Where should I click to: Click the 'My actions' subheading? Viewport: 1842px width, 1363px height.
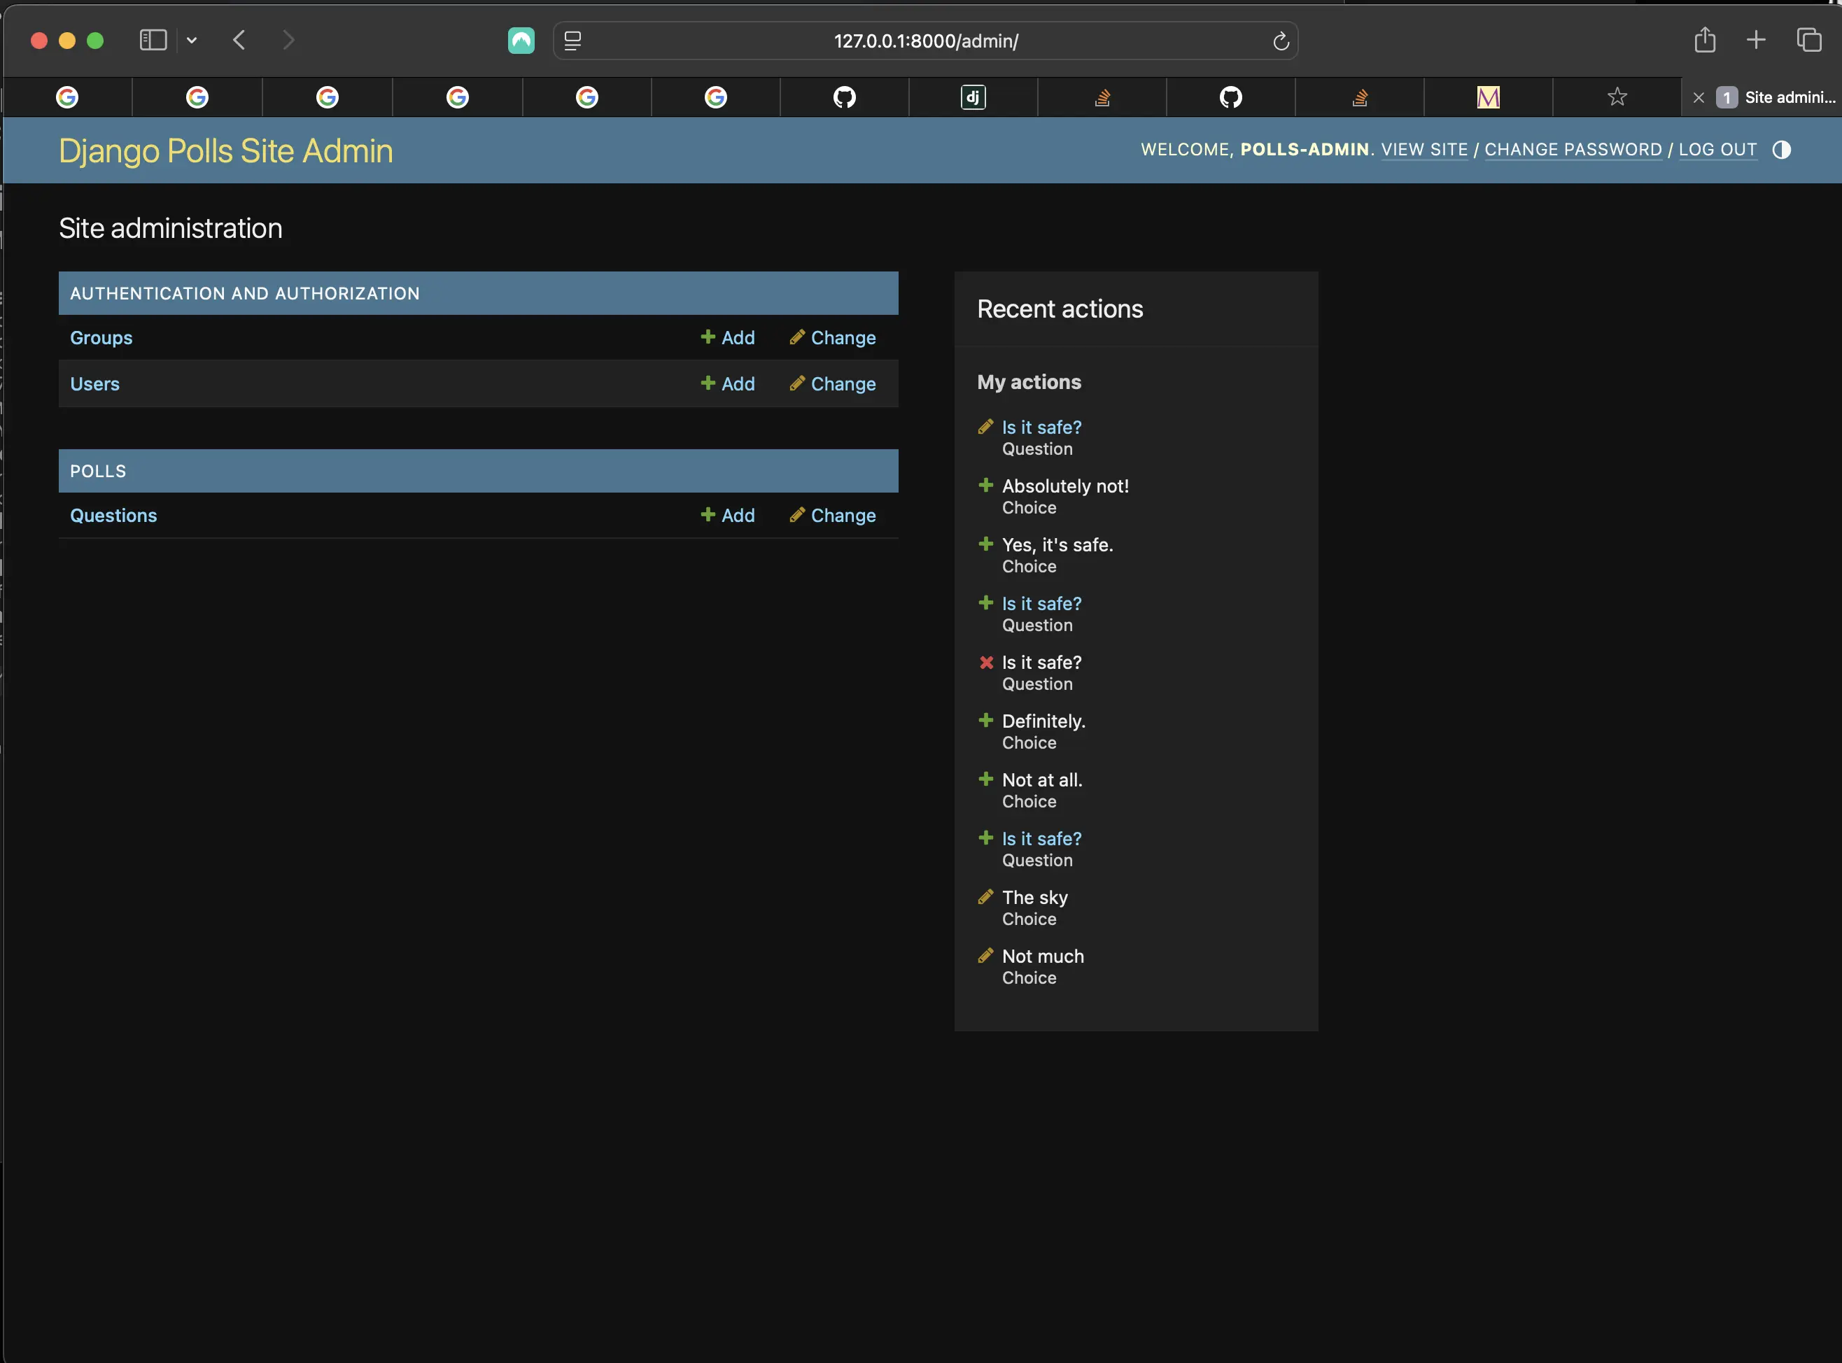(1029, 382)
